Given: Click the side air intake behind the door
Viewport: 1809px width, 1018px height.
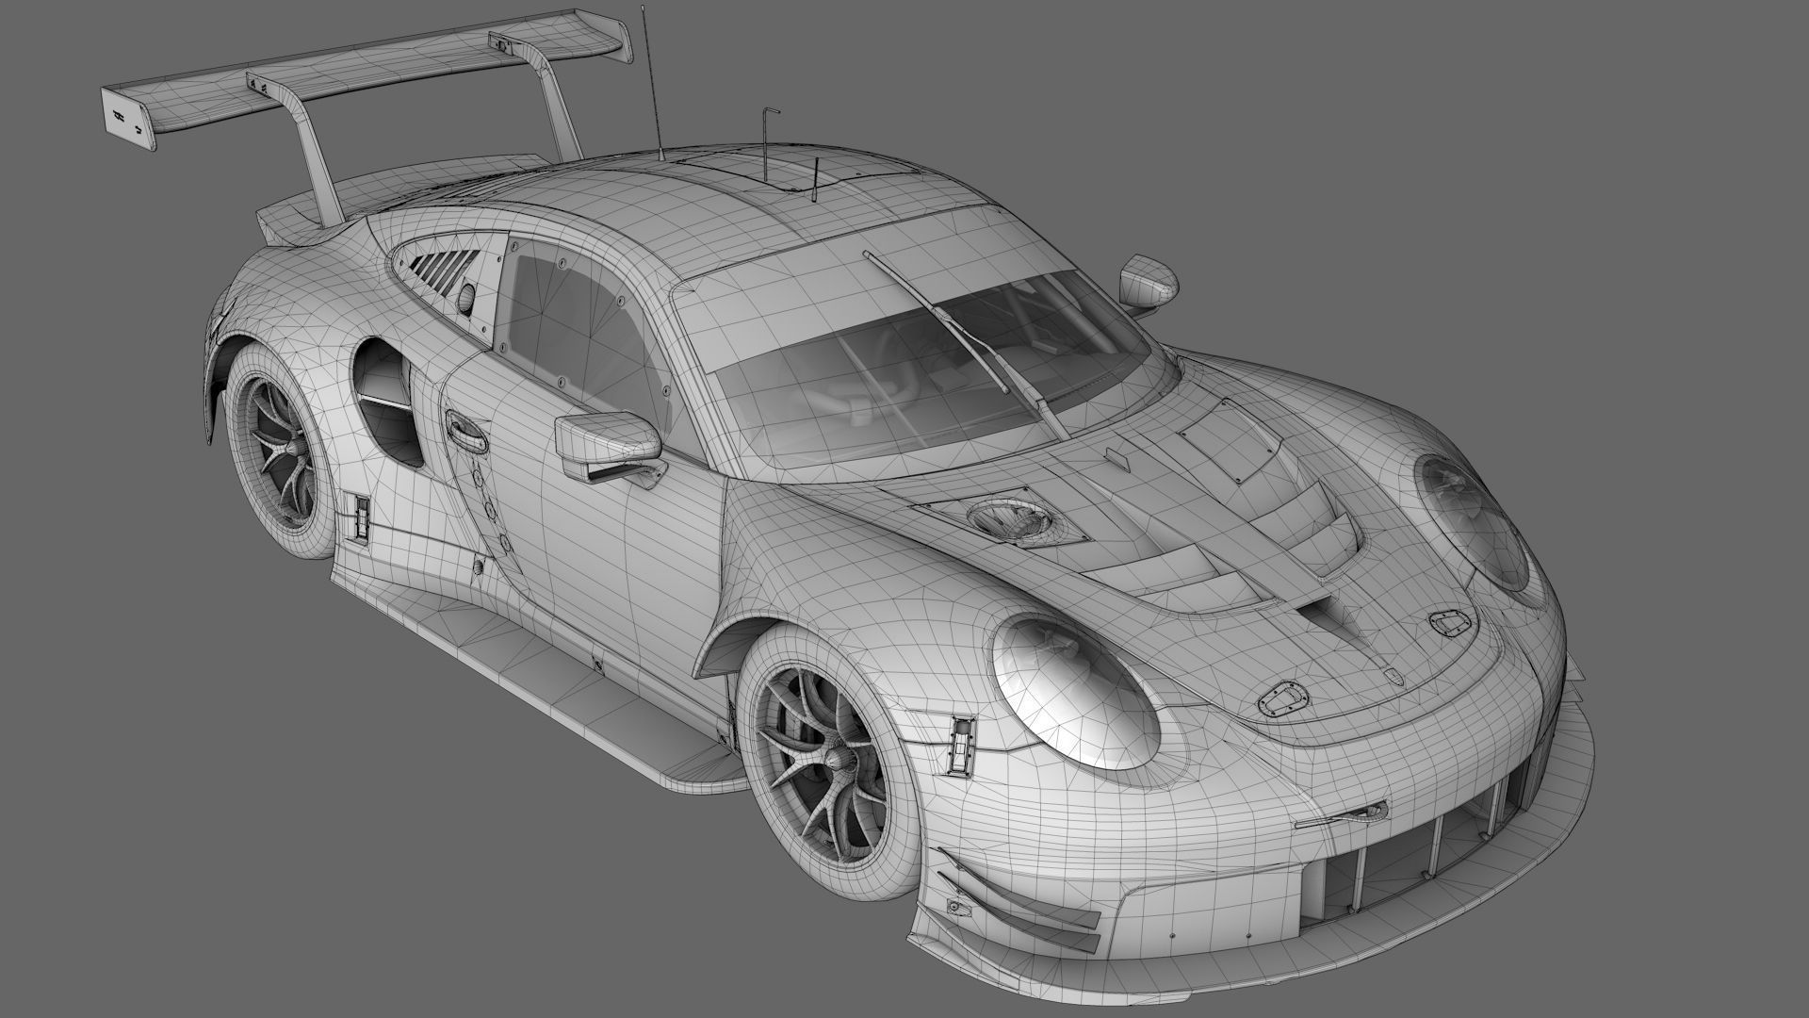Looking at the screenshot, I should [385, 402].
